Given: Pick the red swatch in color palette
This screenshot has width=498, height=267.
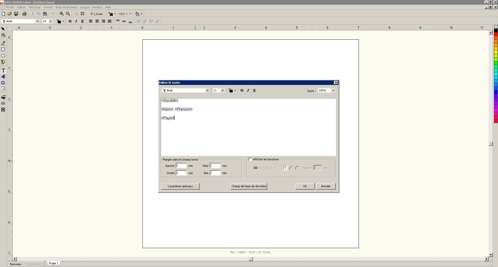Looking at the screenshot, I should [x=496, y=34].
